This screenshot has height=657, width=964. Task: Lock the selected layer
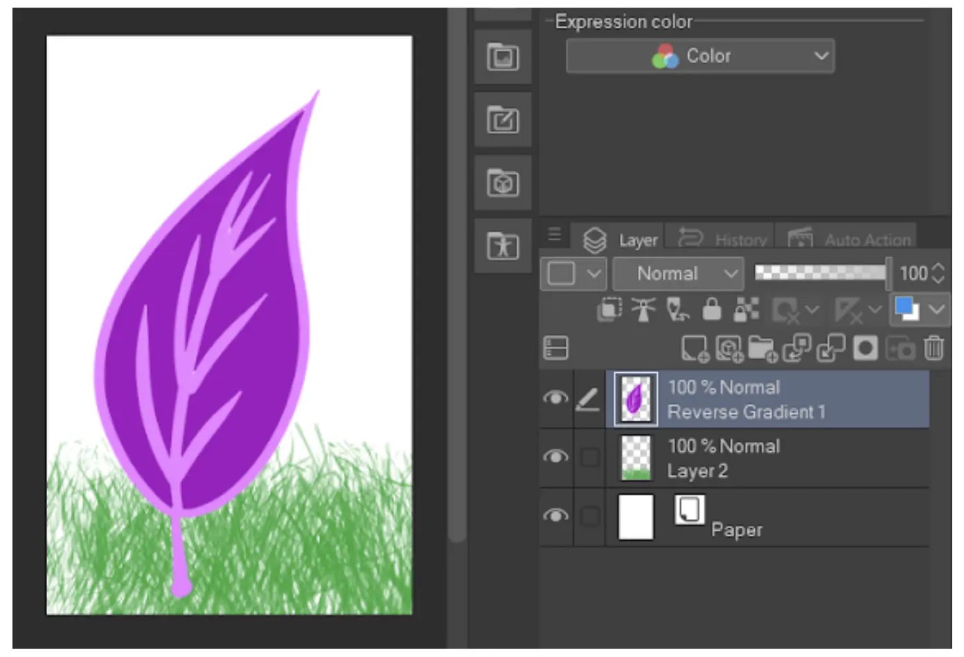(x=711, y=310)
